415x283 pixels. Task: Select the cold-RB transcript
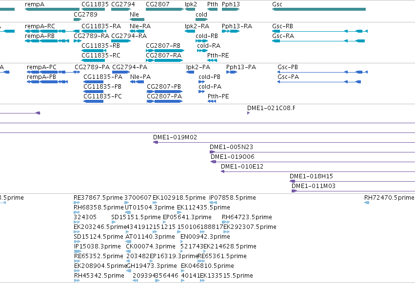tap(202, 41)
